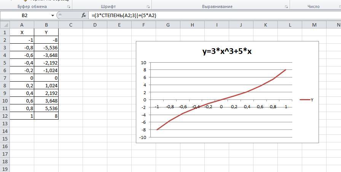
Task: Click the horizontal axis label -0,8
Action: coord(170,107)
